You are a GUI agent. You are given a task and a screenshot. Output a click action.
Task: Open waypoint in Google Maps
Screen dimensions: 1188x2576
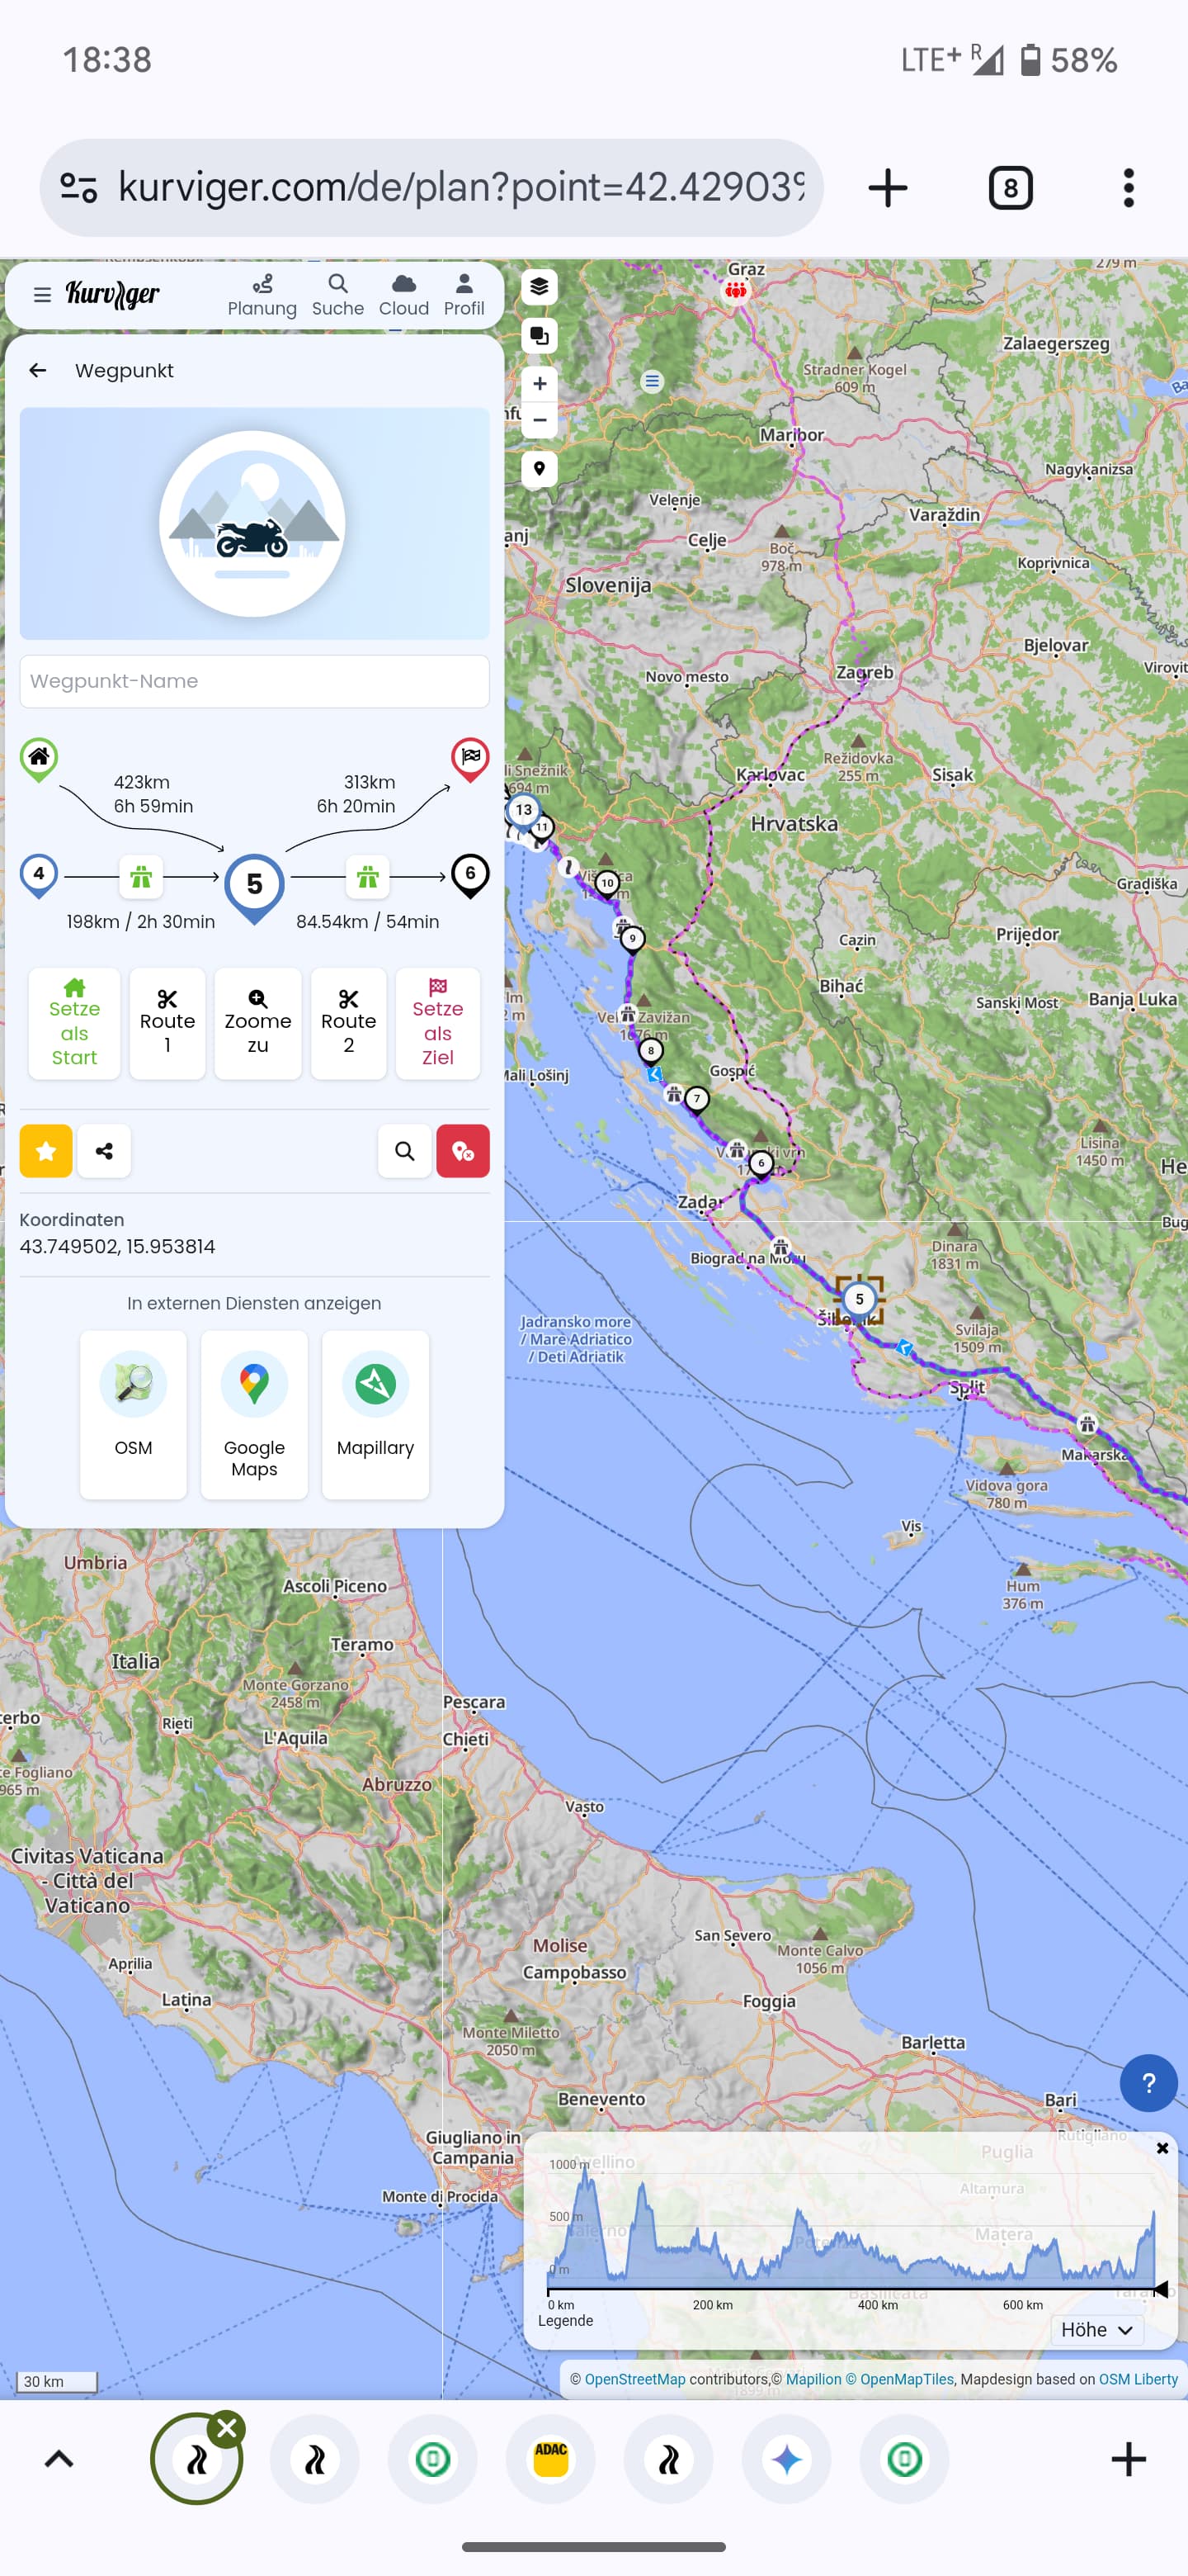pyautogui.click(x=254, y=1413)
